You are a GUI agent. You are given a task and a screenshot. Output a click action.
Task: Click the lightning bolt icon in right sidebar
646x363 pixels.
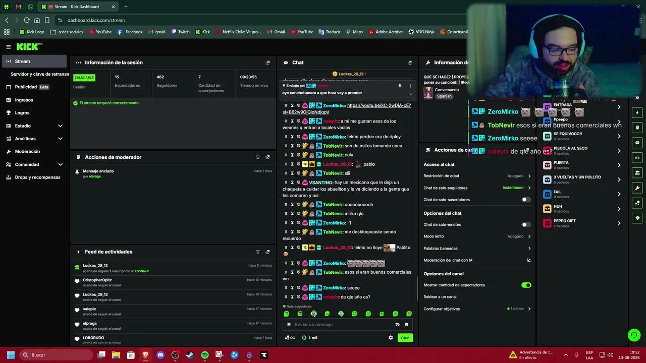(637, 112)
